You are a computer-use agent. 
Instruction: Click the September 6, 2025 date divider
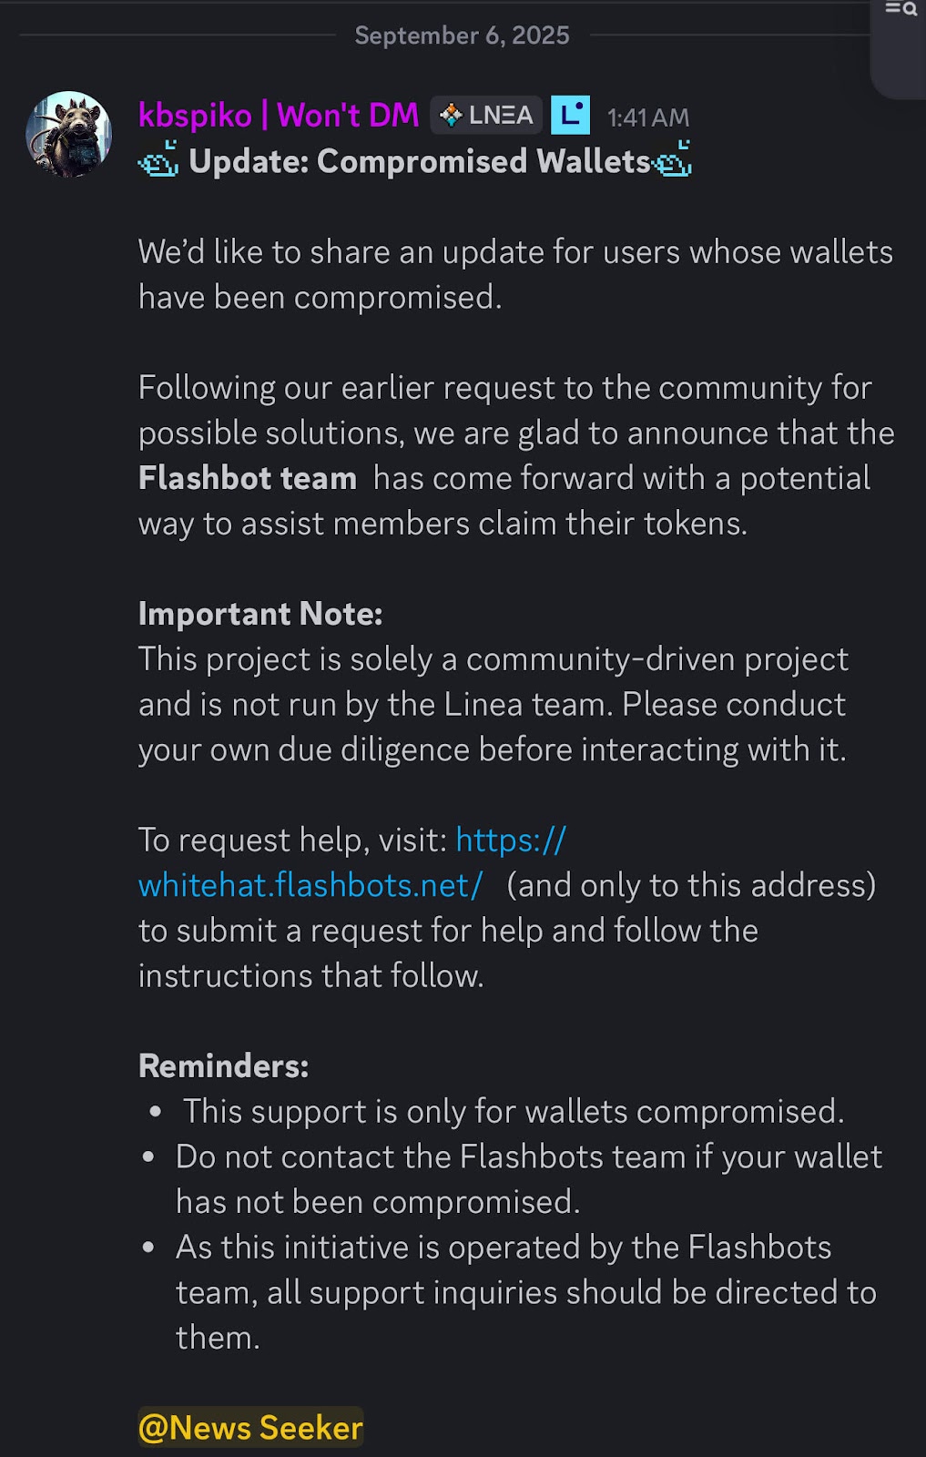[x=462, y=36]
